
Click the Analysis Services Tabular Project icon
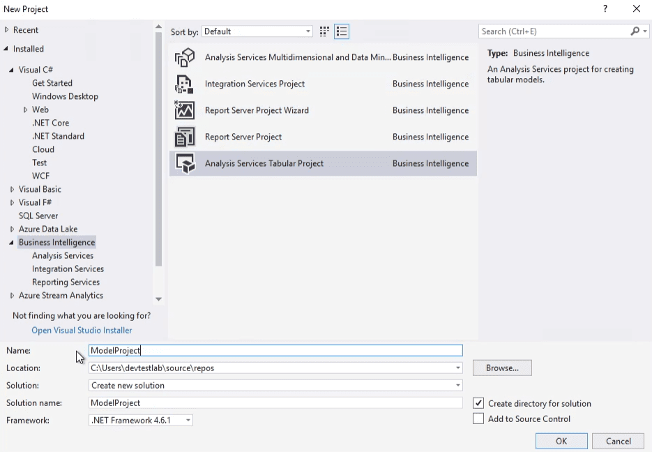185,164
